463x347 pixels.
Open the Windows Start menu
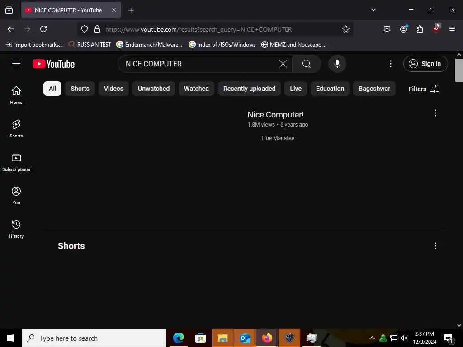click(x=11, y=338)
